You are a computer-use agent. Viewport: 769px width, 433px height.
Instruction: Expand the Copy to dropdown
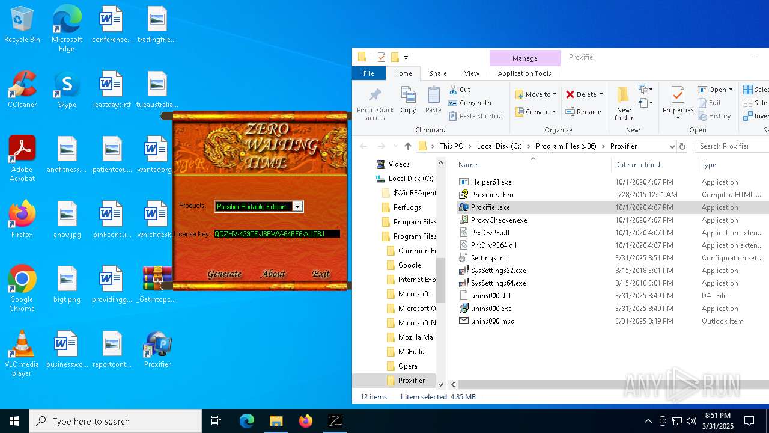click(x=553, y=112)
